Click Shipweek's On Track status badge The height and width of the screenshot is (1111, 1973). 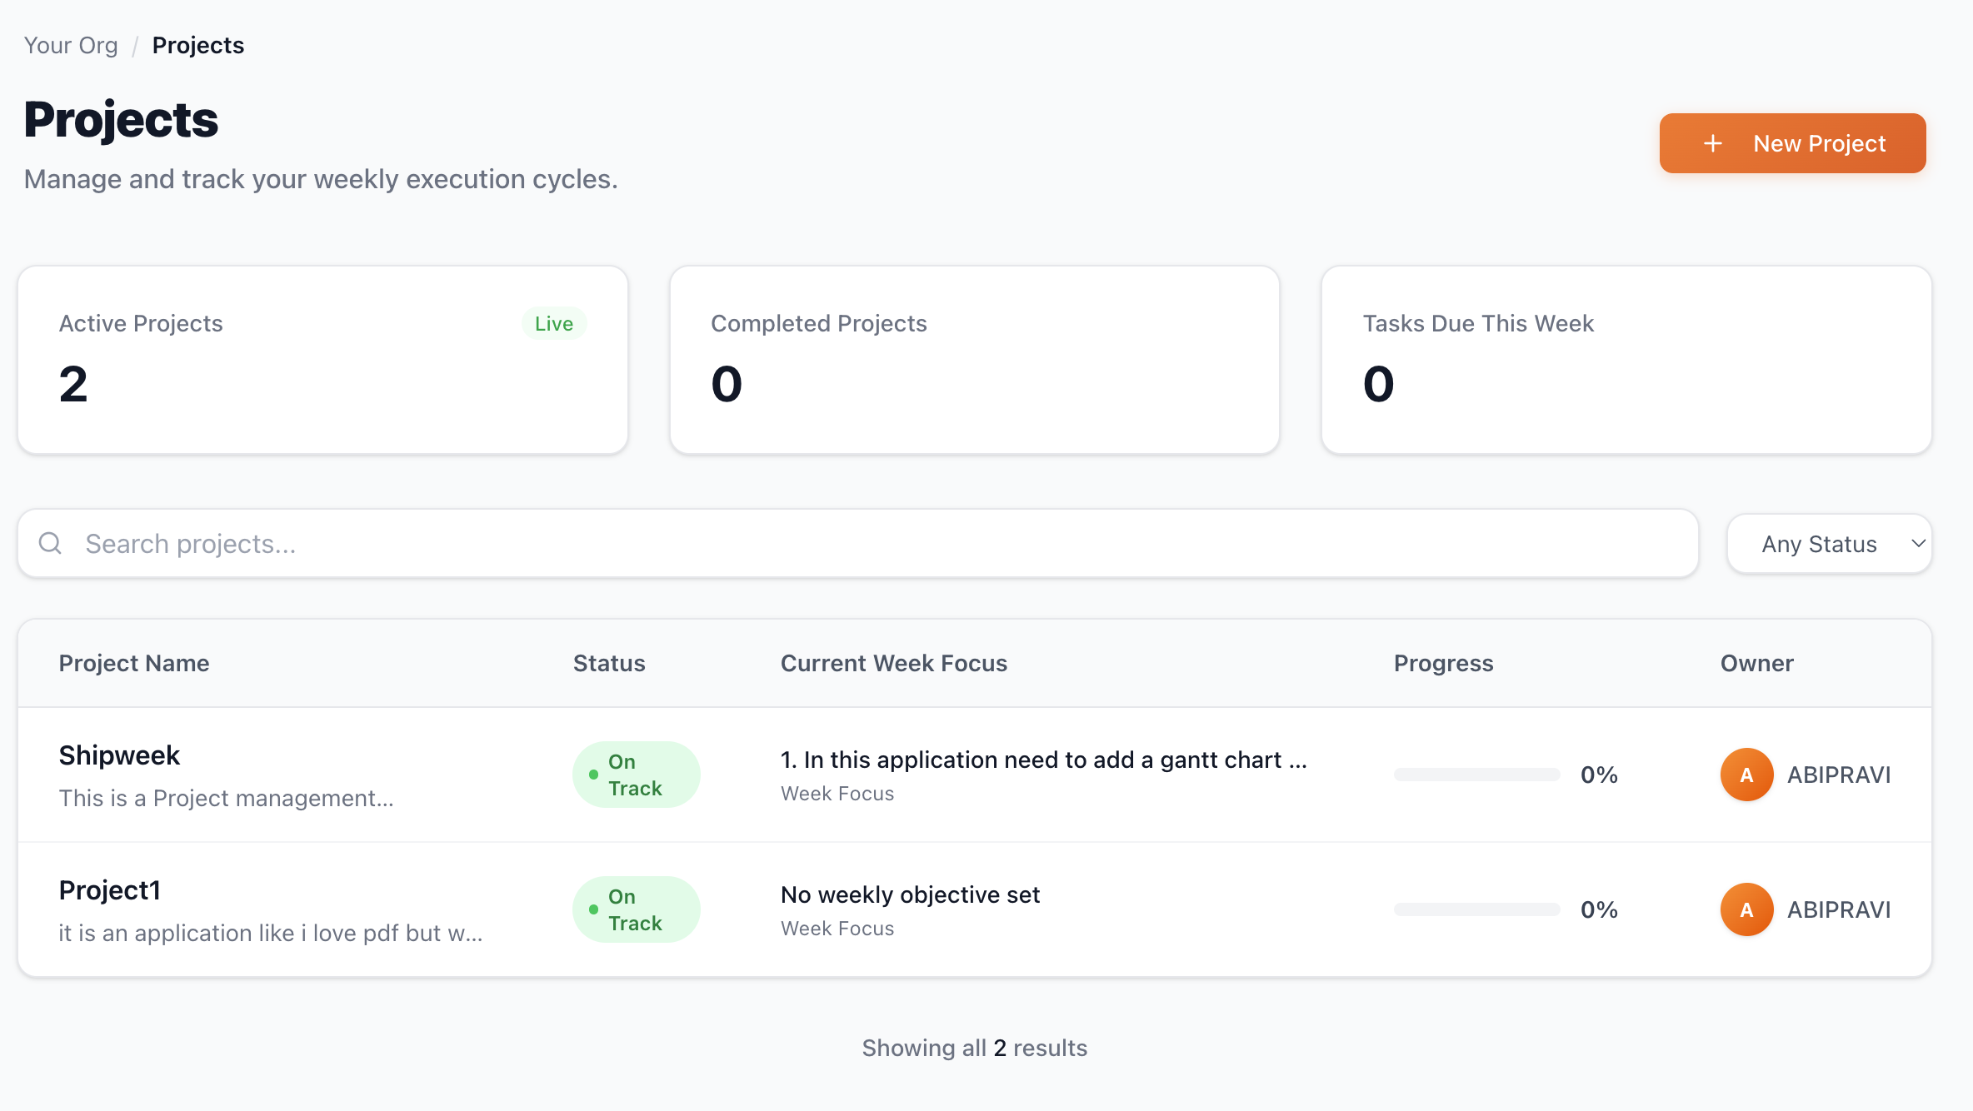pos(636,775)
